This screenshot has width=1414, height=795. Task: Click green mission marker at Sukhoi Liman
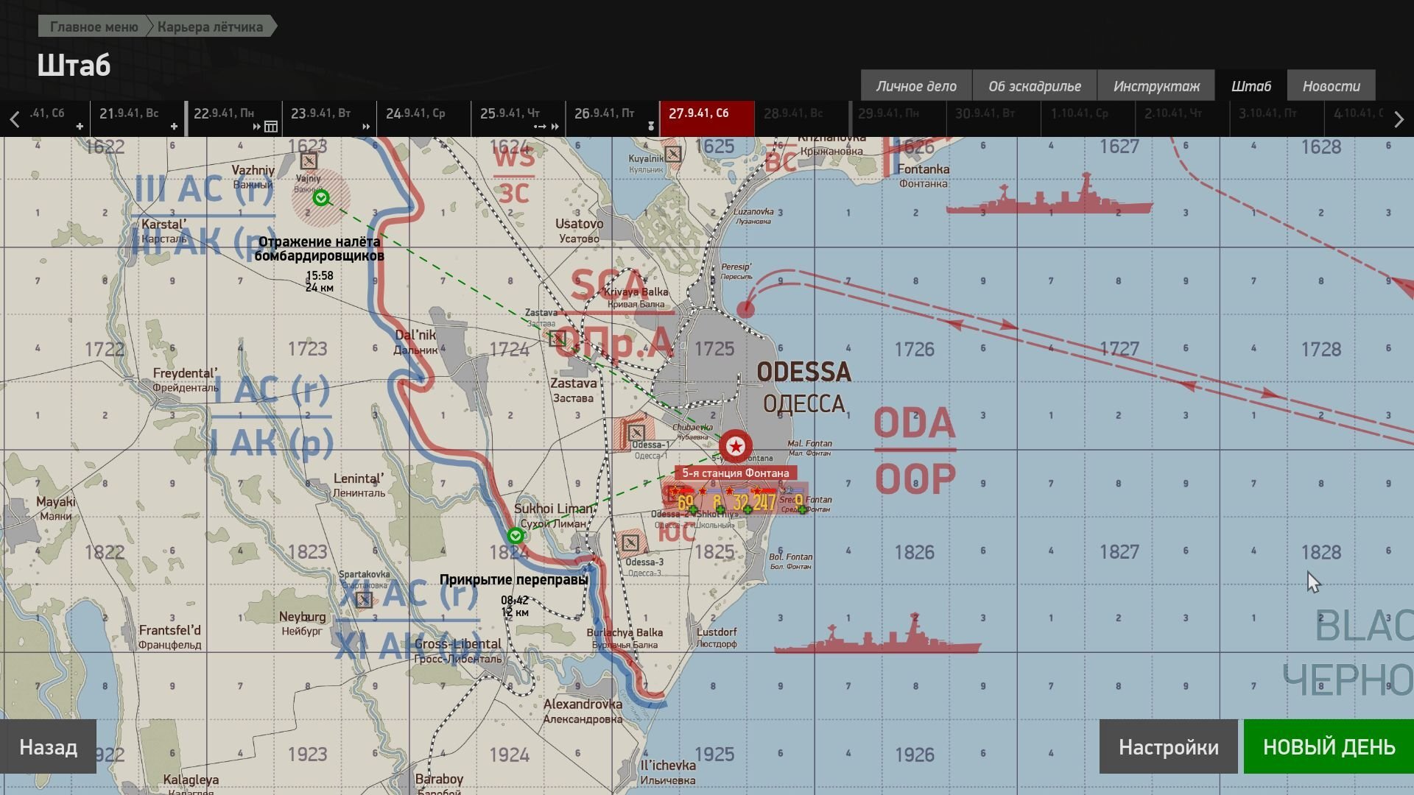point(516,535)
